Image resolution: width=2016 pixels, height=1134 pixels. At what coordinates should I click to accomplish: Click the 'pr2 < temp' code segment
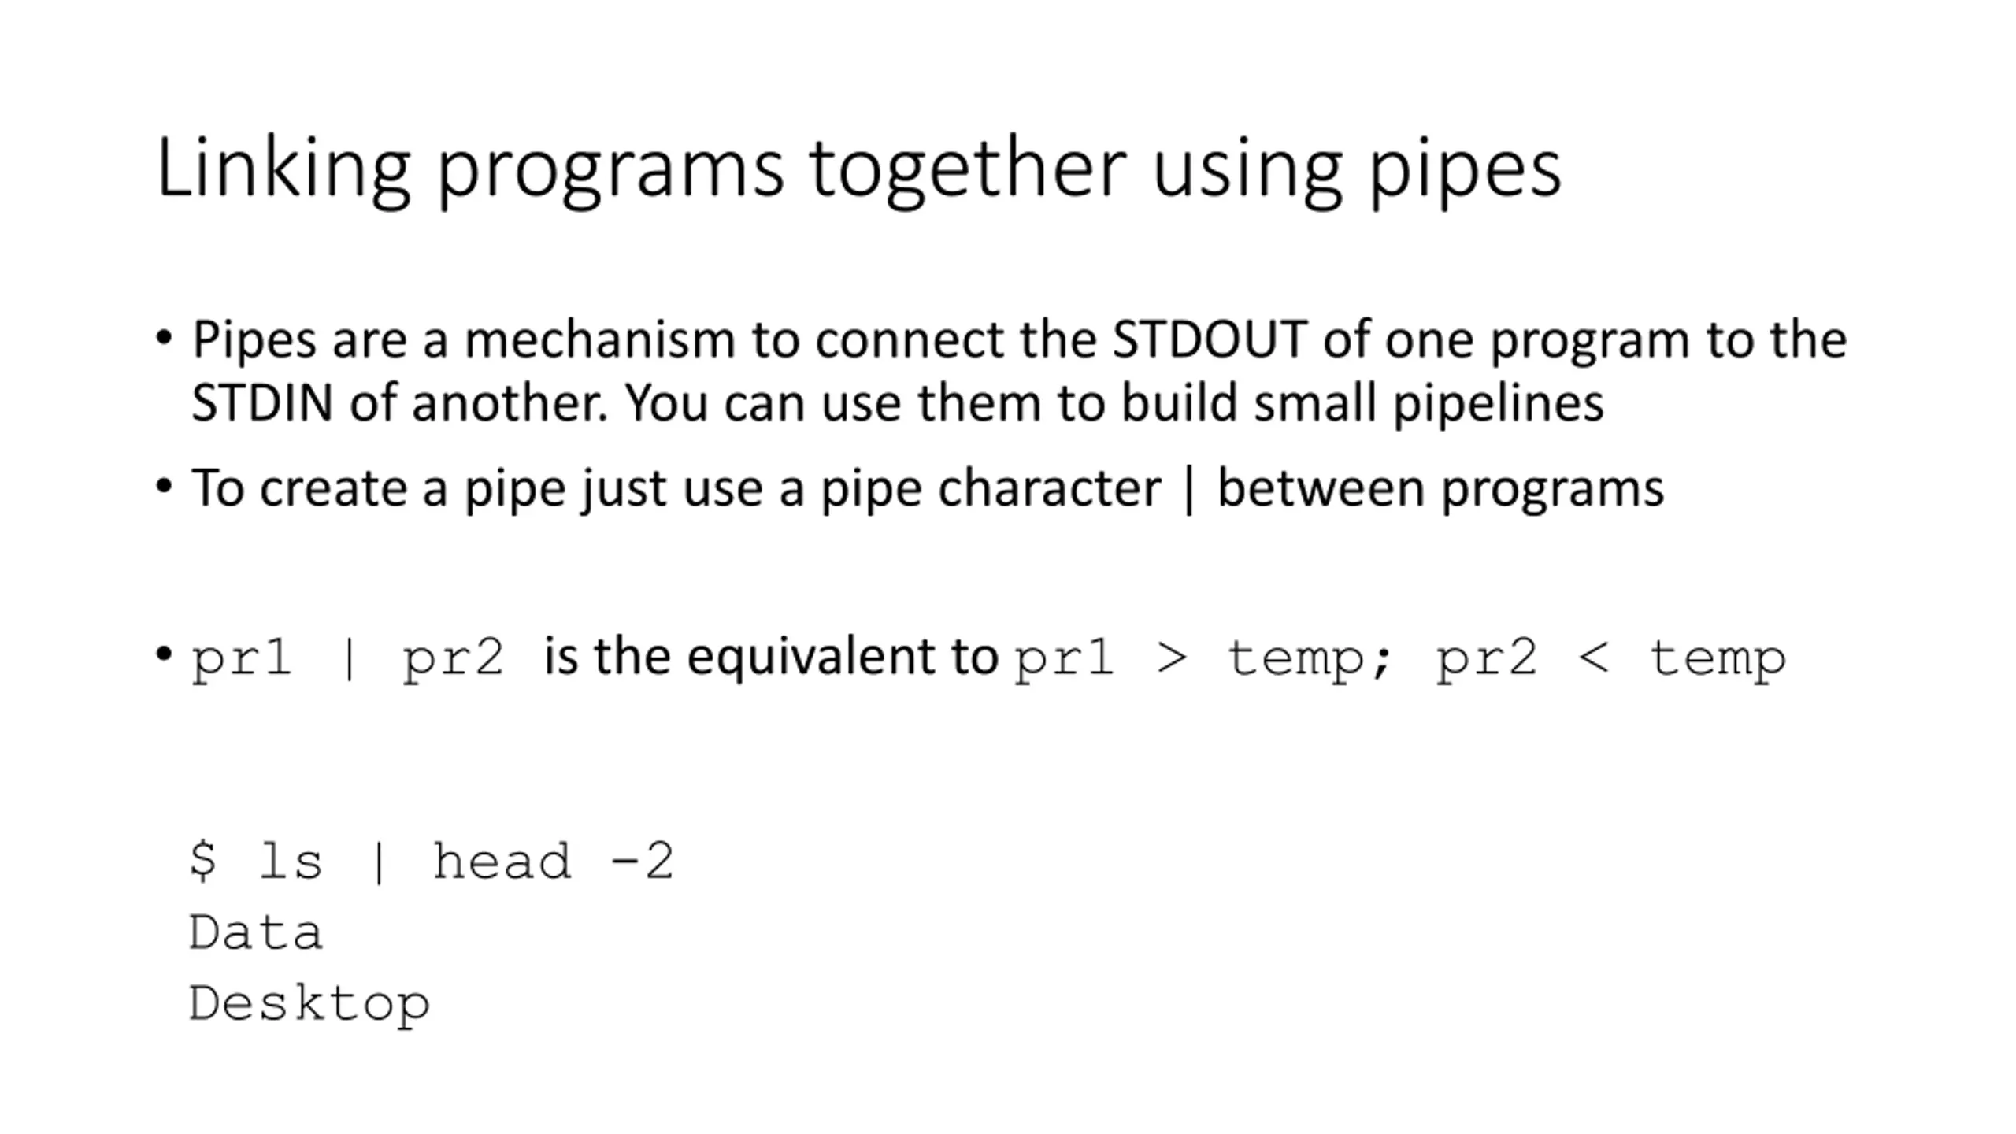point(1611,659)
